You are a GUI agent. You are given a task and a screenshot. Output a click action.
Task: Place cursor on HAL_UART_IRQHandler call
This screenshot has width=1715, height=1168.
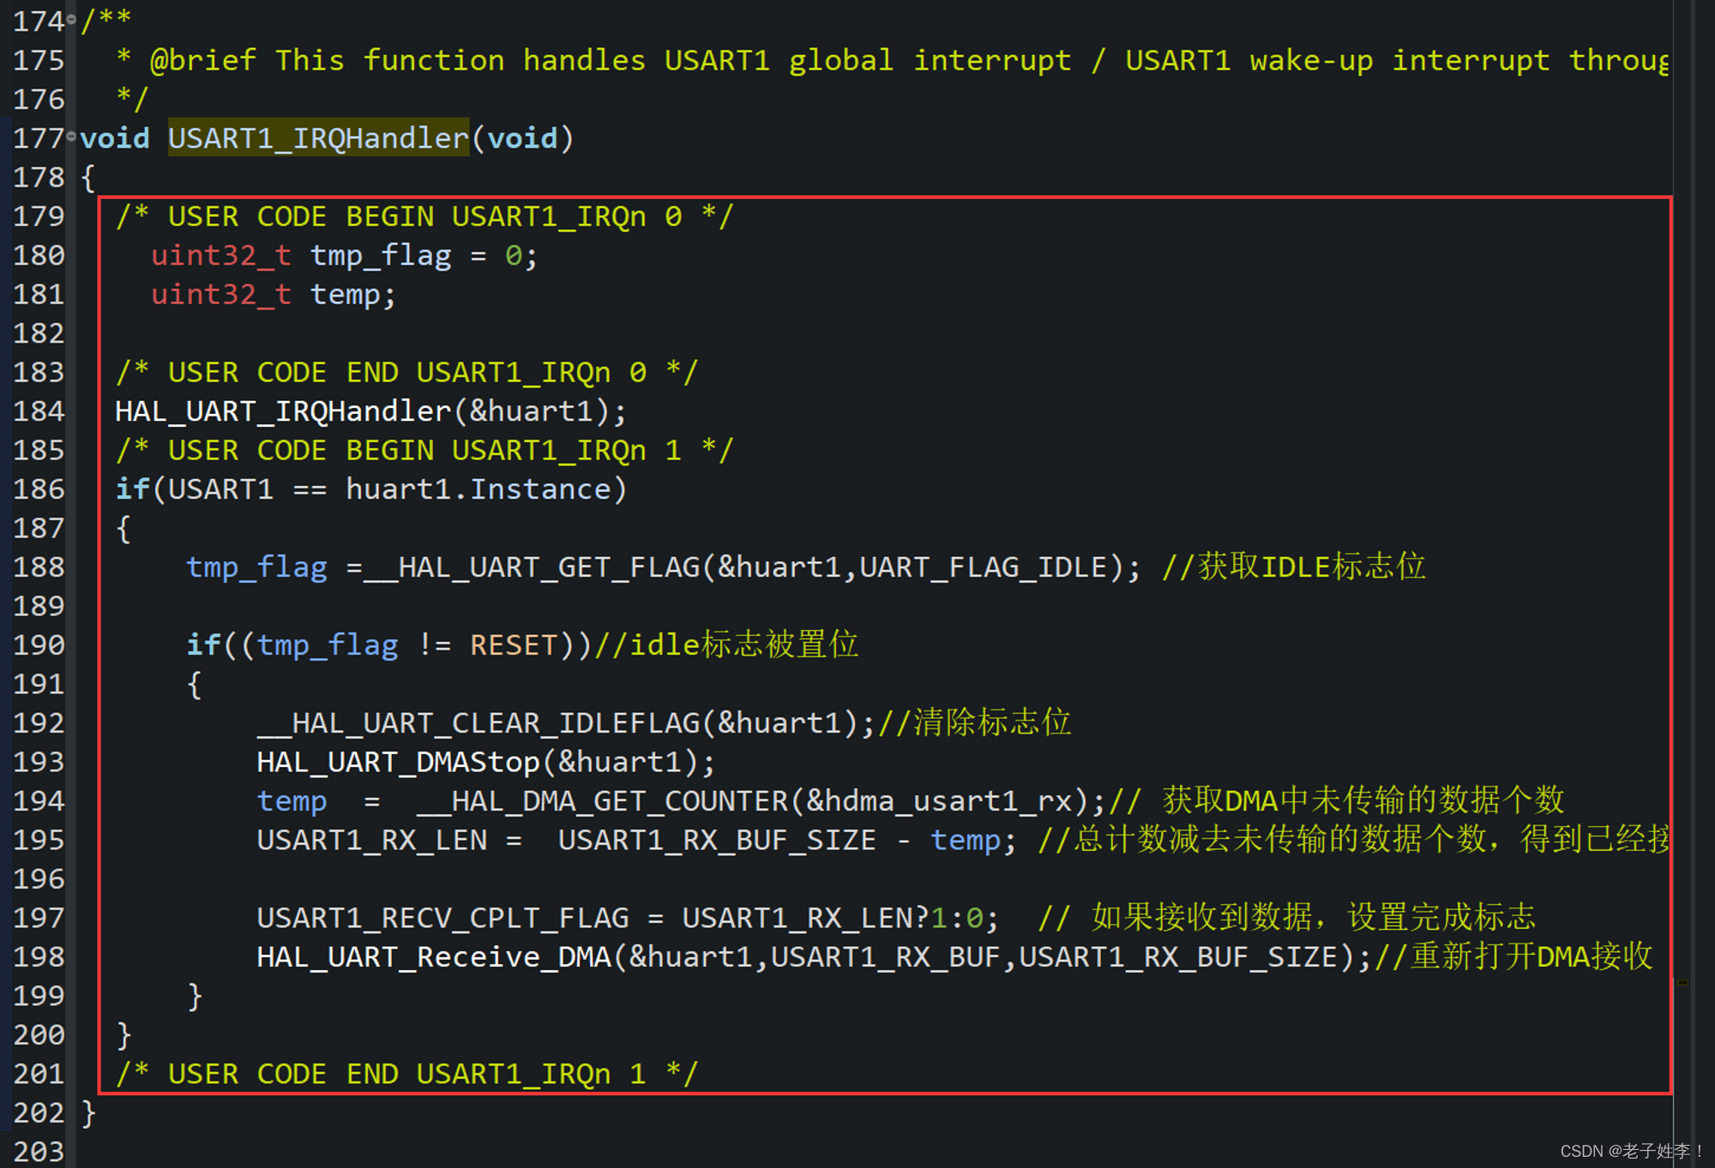click(x=283, y=411)
